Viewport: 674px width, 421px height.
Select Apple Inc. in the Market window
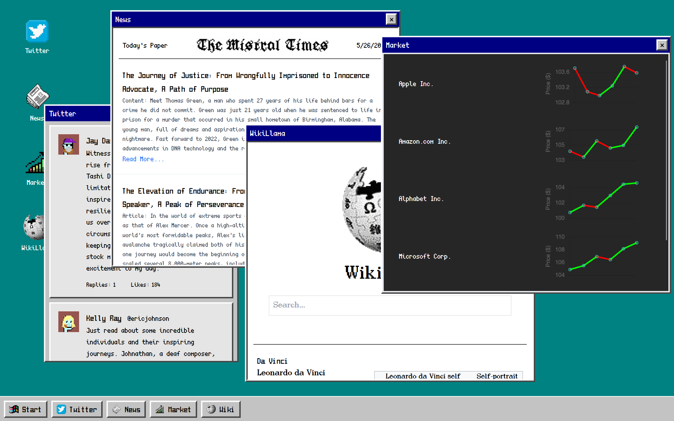[x=416, y=84]
